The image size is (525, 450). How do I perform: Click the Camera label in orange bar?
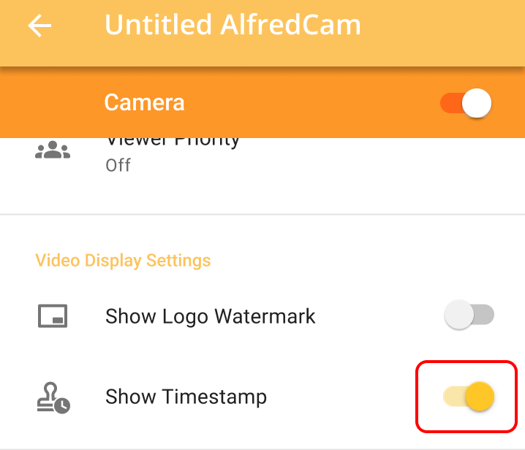[x=144, y=102]
